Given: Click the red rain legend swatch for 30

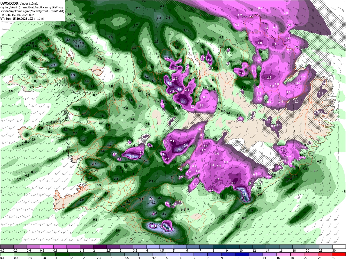Looking at the screenshot, I should 339,254.
